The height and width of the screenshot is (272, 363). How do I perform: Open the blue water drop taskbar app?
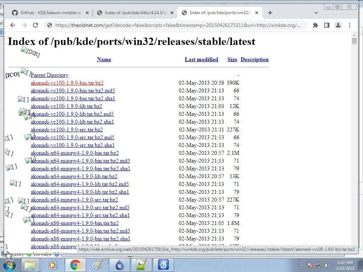pos(119,265)
